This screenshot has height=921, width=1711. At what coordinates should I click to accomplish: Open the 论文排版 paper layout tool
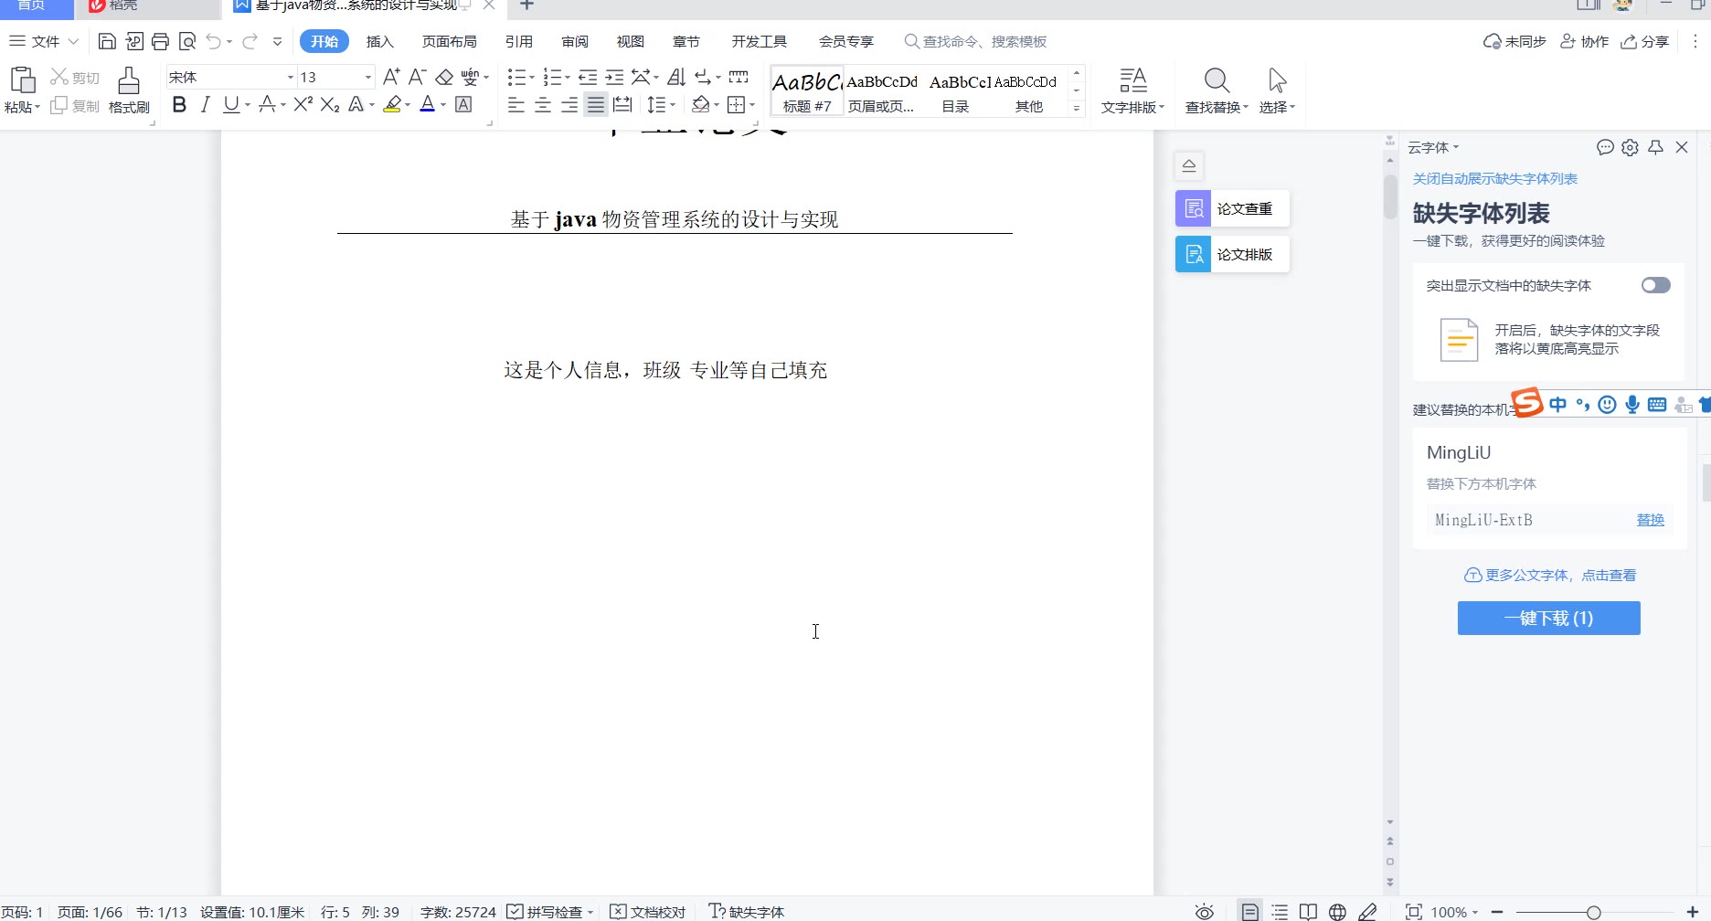1232,254
